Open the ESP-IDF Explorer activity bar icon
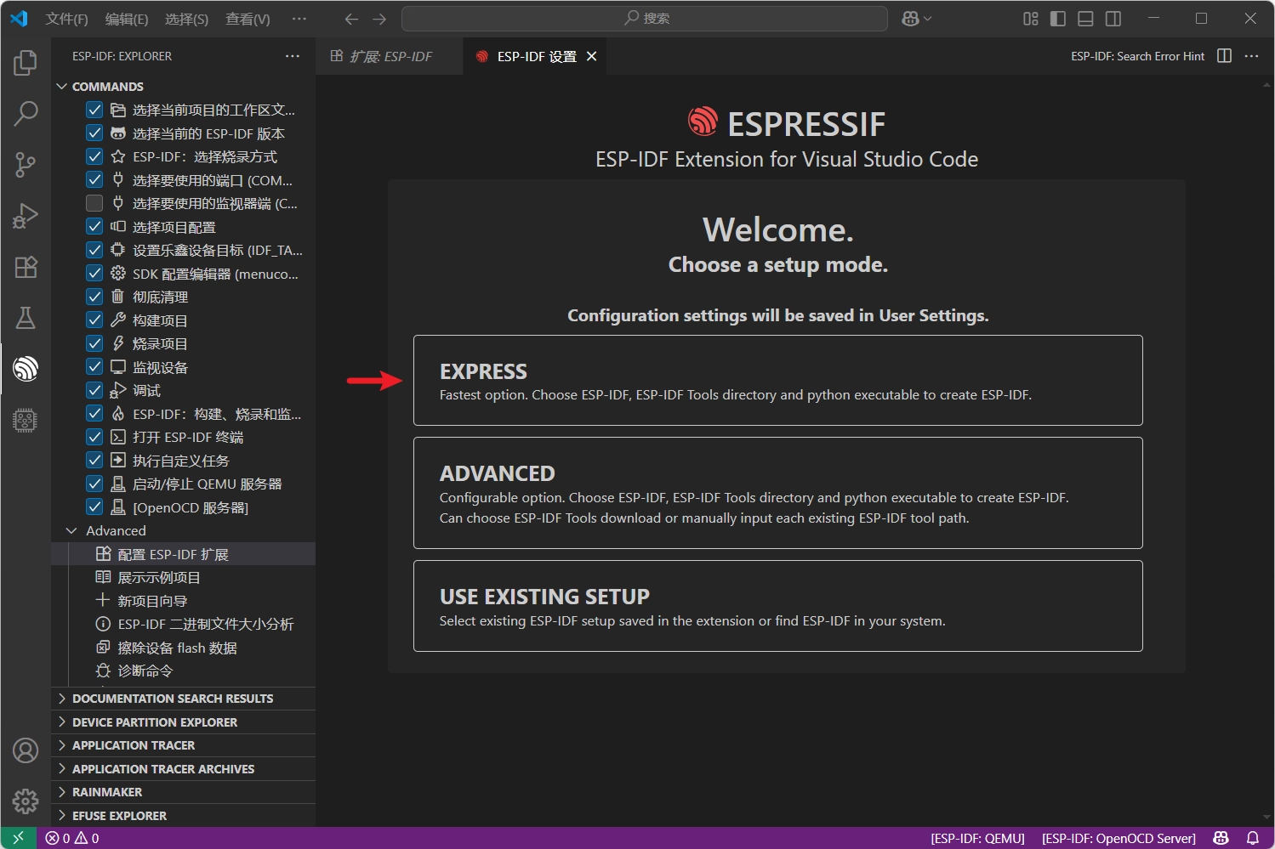This screenshot has height=849, width=1275. pos(26,369)
